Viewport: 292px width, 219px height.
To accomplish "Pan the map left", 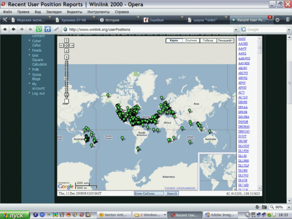I will tap(62, 46).
